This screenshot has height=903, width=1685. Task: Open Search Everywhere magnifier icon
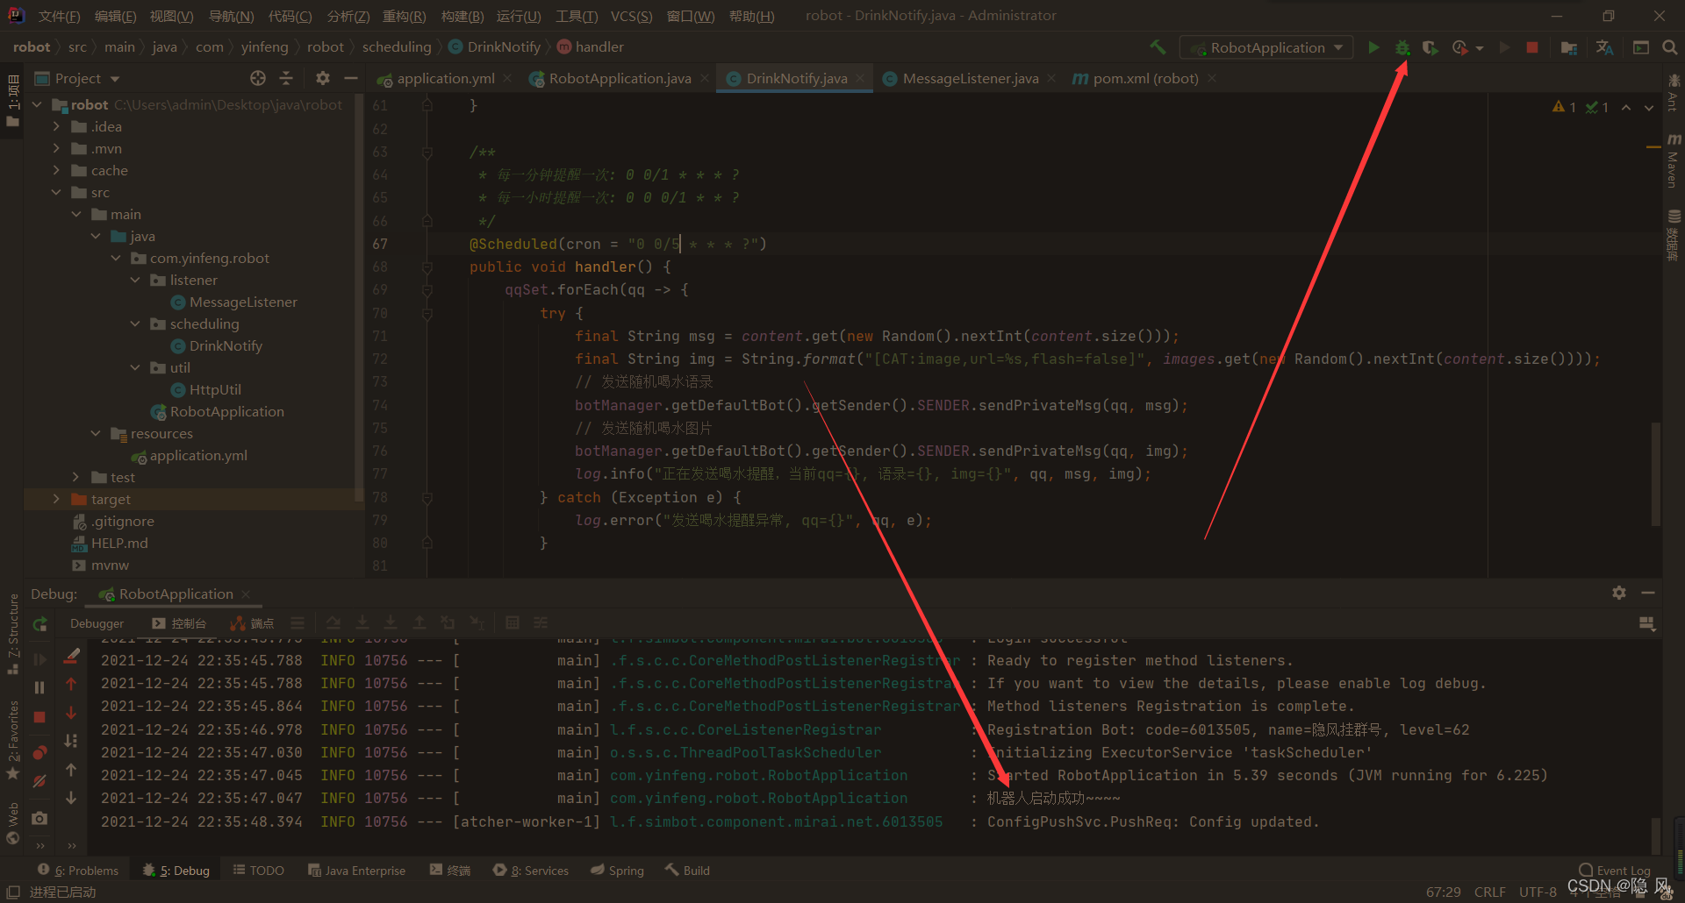click(1670, 47)
